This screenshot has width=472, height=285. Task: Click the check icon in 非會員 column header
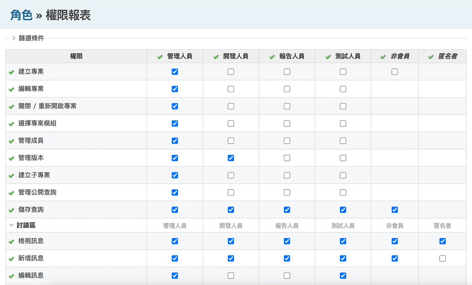click(x=383, y=57)
